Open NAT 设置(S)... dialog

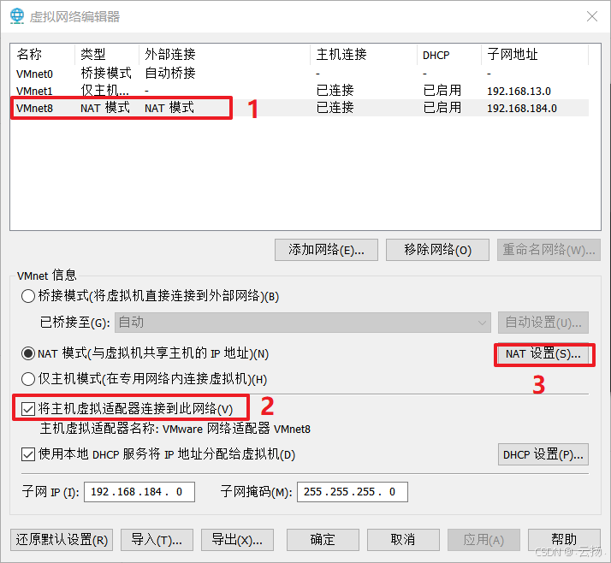click(x=543, y=353)
